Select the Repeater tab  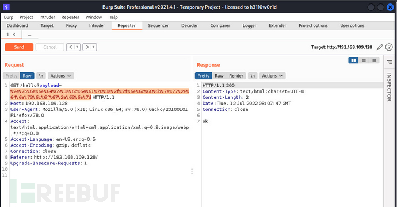[x=127, y=25]
